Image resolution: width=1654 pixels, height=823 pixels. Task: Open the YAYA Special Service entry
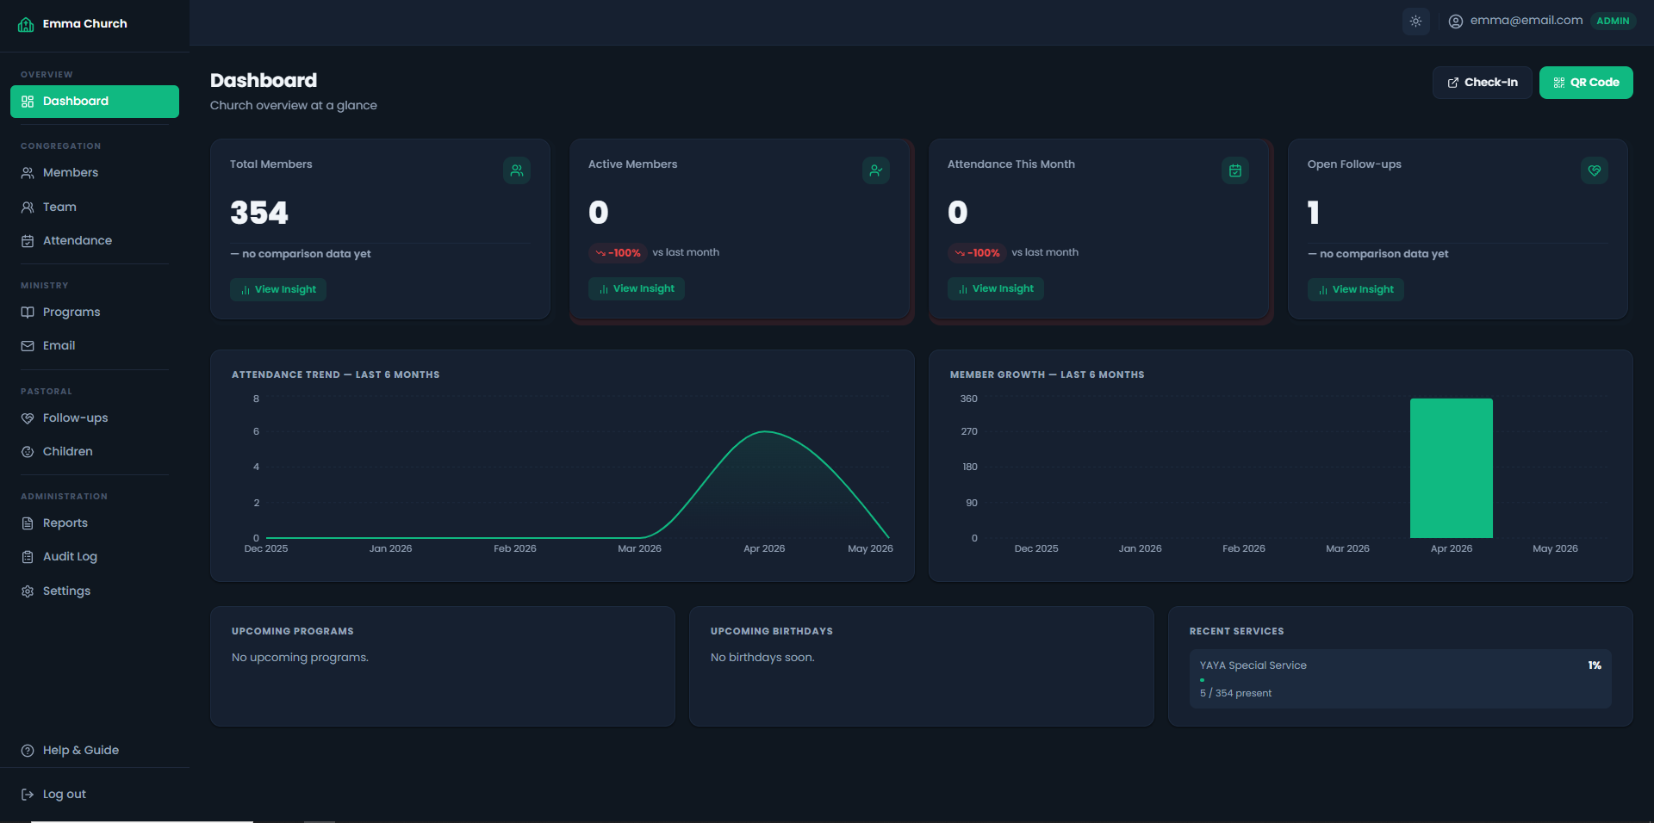1401,679
